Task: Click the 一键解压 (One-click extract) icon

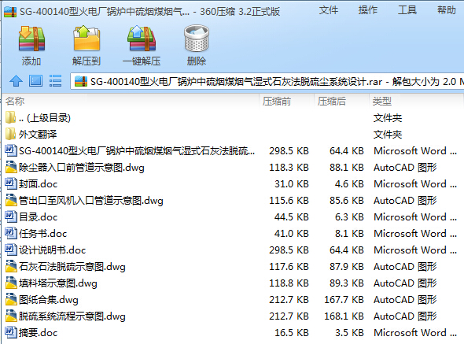Action: coord(142,39)
